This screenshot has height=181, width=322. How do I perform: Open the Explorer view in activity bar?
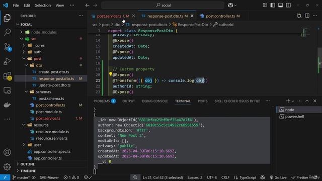point(7,18)
